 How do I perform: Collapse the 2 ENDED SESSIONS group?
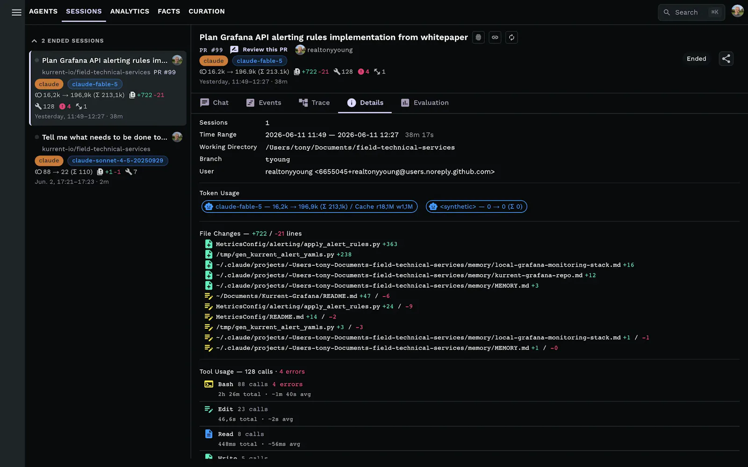(x=68, y=41)
